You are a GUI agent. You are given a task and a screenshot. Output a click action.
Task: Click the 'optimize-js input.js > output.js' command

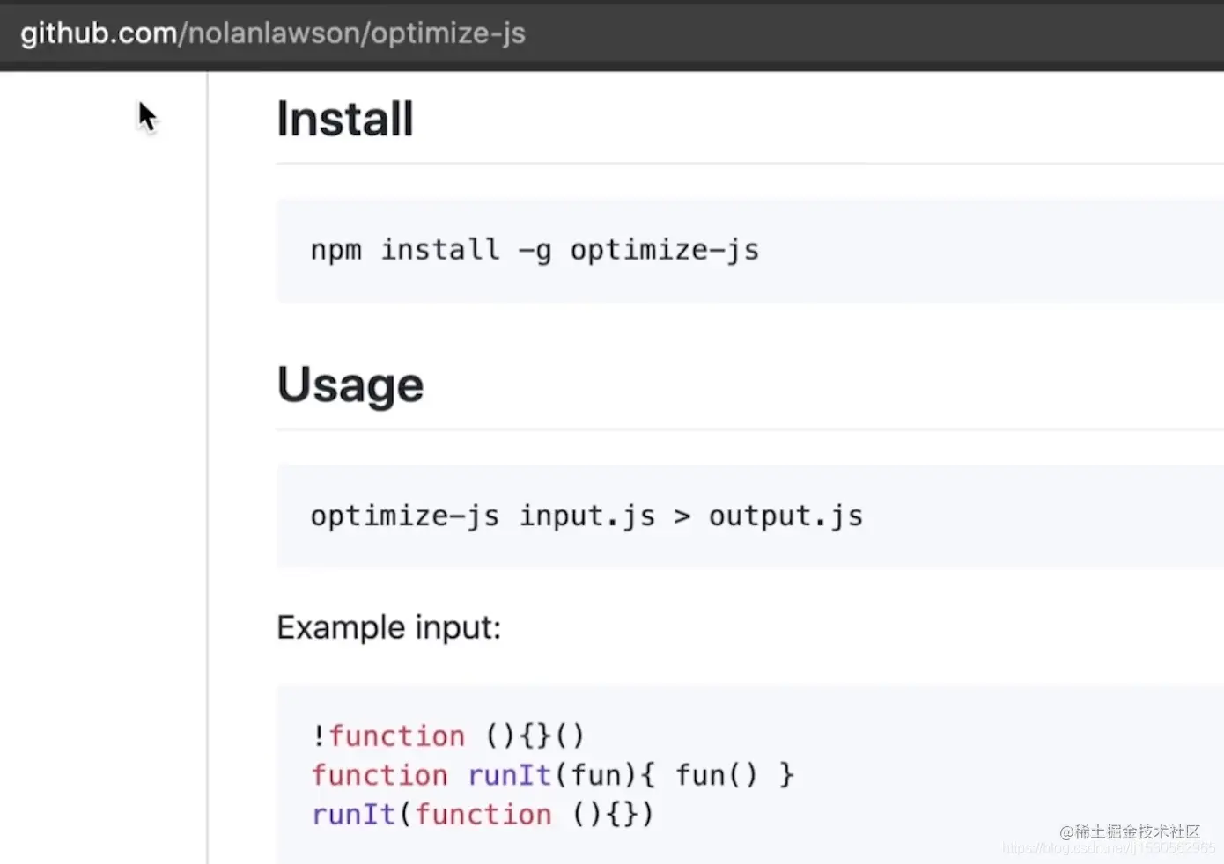[586, 516]
